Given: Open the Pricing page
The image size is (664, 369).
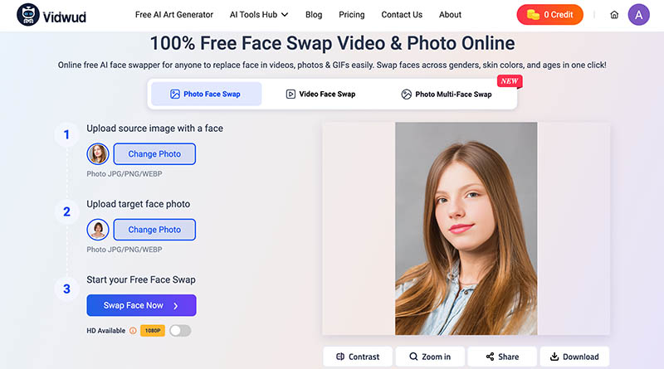Looking at the screenshot, I should click(351, 15).
